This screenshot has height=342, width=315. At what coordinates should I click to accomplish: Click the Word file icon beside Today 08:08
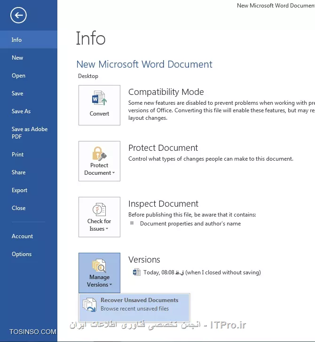137,272
